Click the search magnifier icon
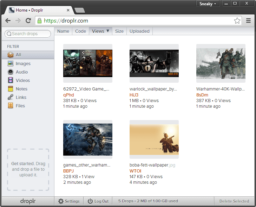The height and width of the screenshot is (207, 256). [9, 34]
